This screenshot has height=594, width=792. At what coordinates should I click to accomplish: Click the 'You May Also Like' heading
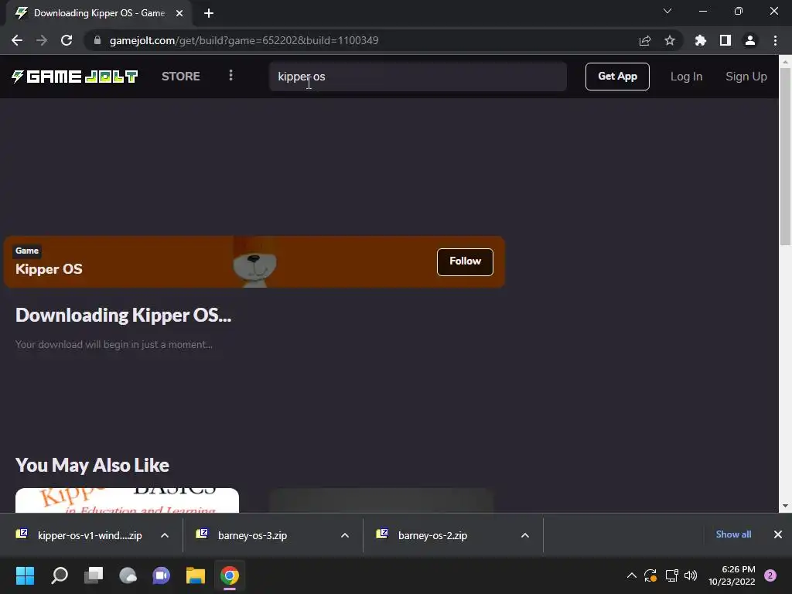click(x=93, y=465)
